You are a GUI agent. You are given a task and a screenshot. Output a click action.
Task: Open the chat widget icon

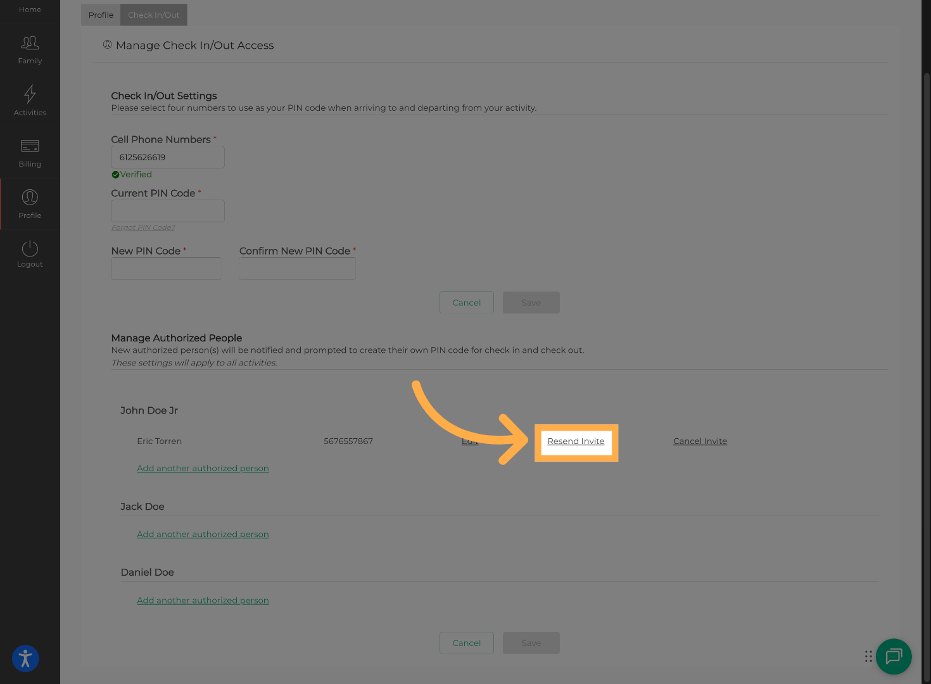click(894, 656)
